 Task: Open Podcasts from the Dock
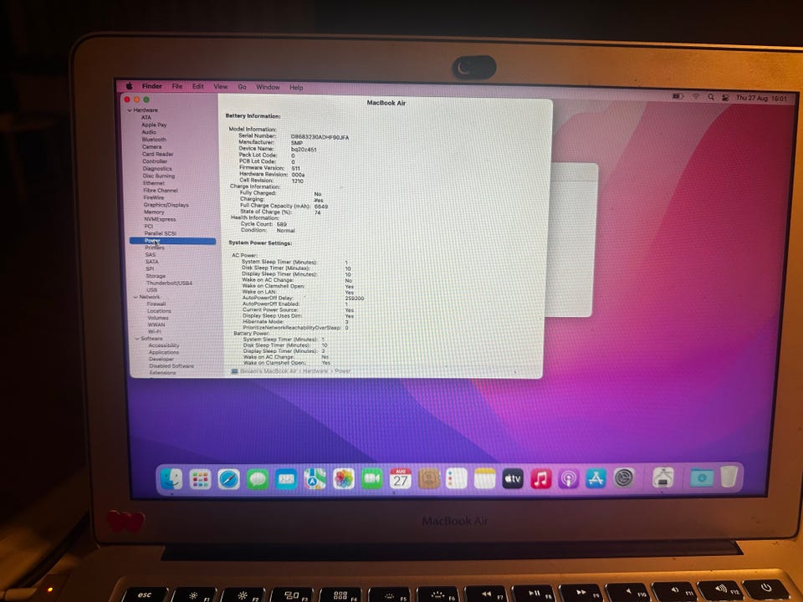(569, 479)
